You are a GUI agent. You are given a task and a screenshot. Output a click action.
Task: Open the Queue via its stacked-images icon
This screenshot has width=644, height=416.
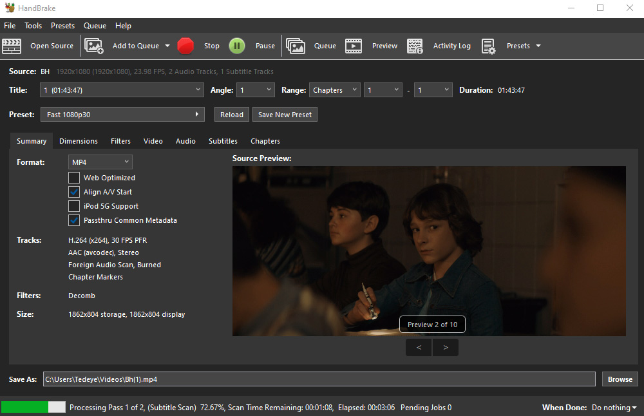tap(296, 46)
